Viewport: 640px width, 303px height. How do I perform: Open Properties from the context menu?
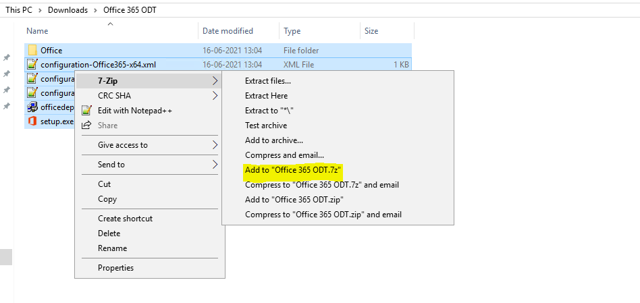coord(116,268)
